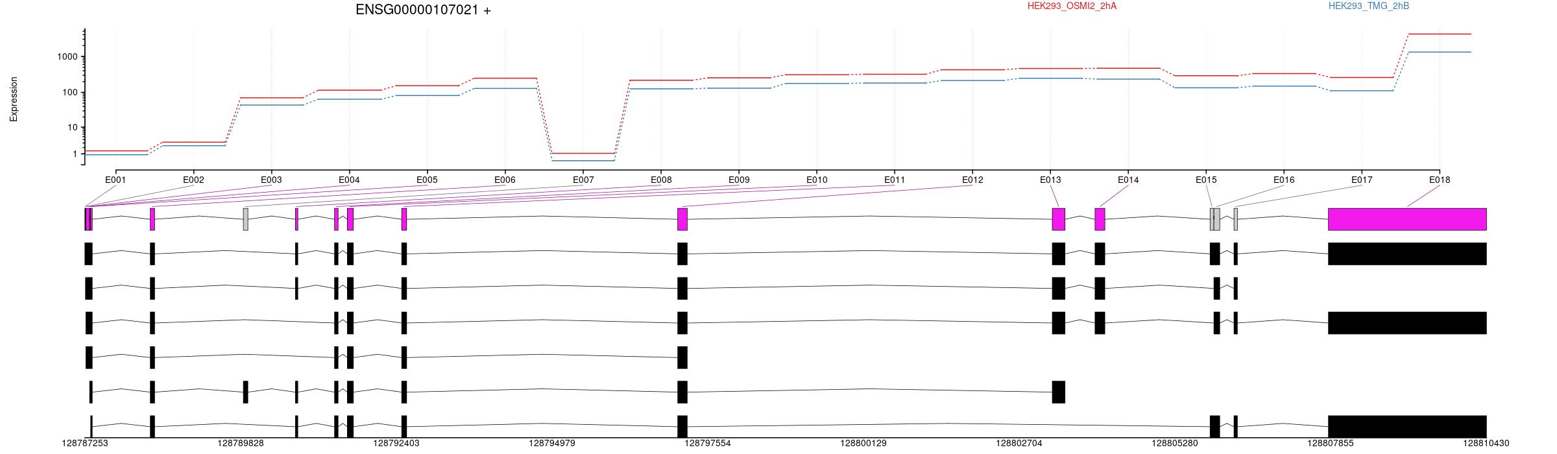Image resolution: width=1557 pixels, height=454 pixels.
Task: Select exon label E001
Action: 115,180
